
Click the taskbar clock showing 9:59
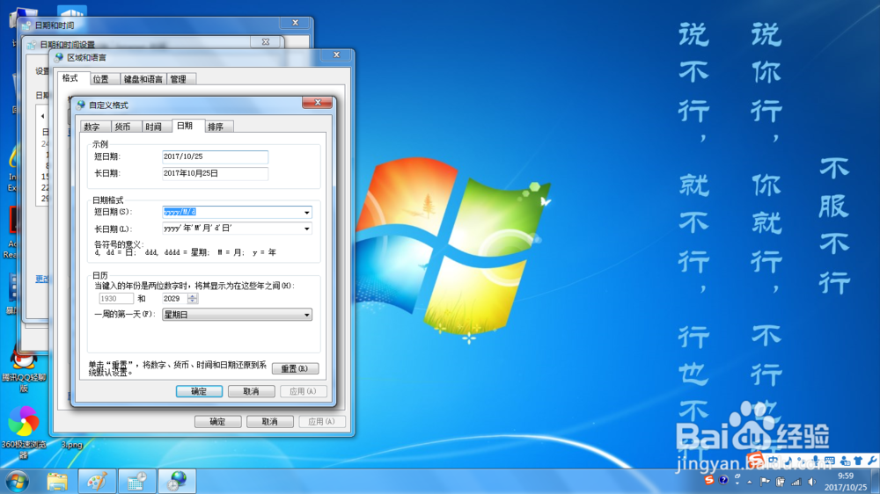coord(845,482)
